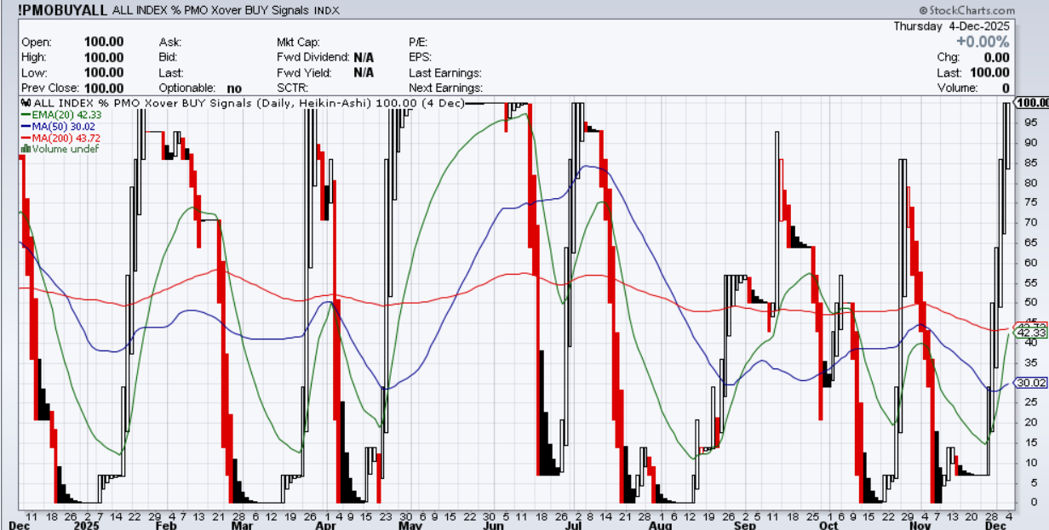Click the Thursday 4-Dec-2025 date
The image size is (1049, 530).
point(950,26)
